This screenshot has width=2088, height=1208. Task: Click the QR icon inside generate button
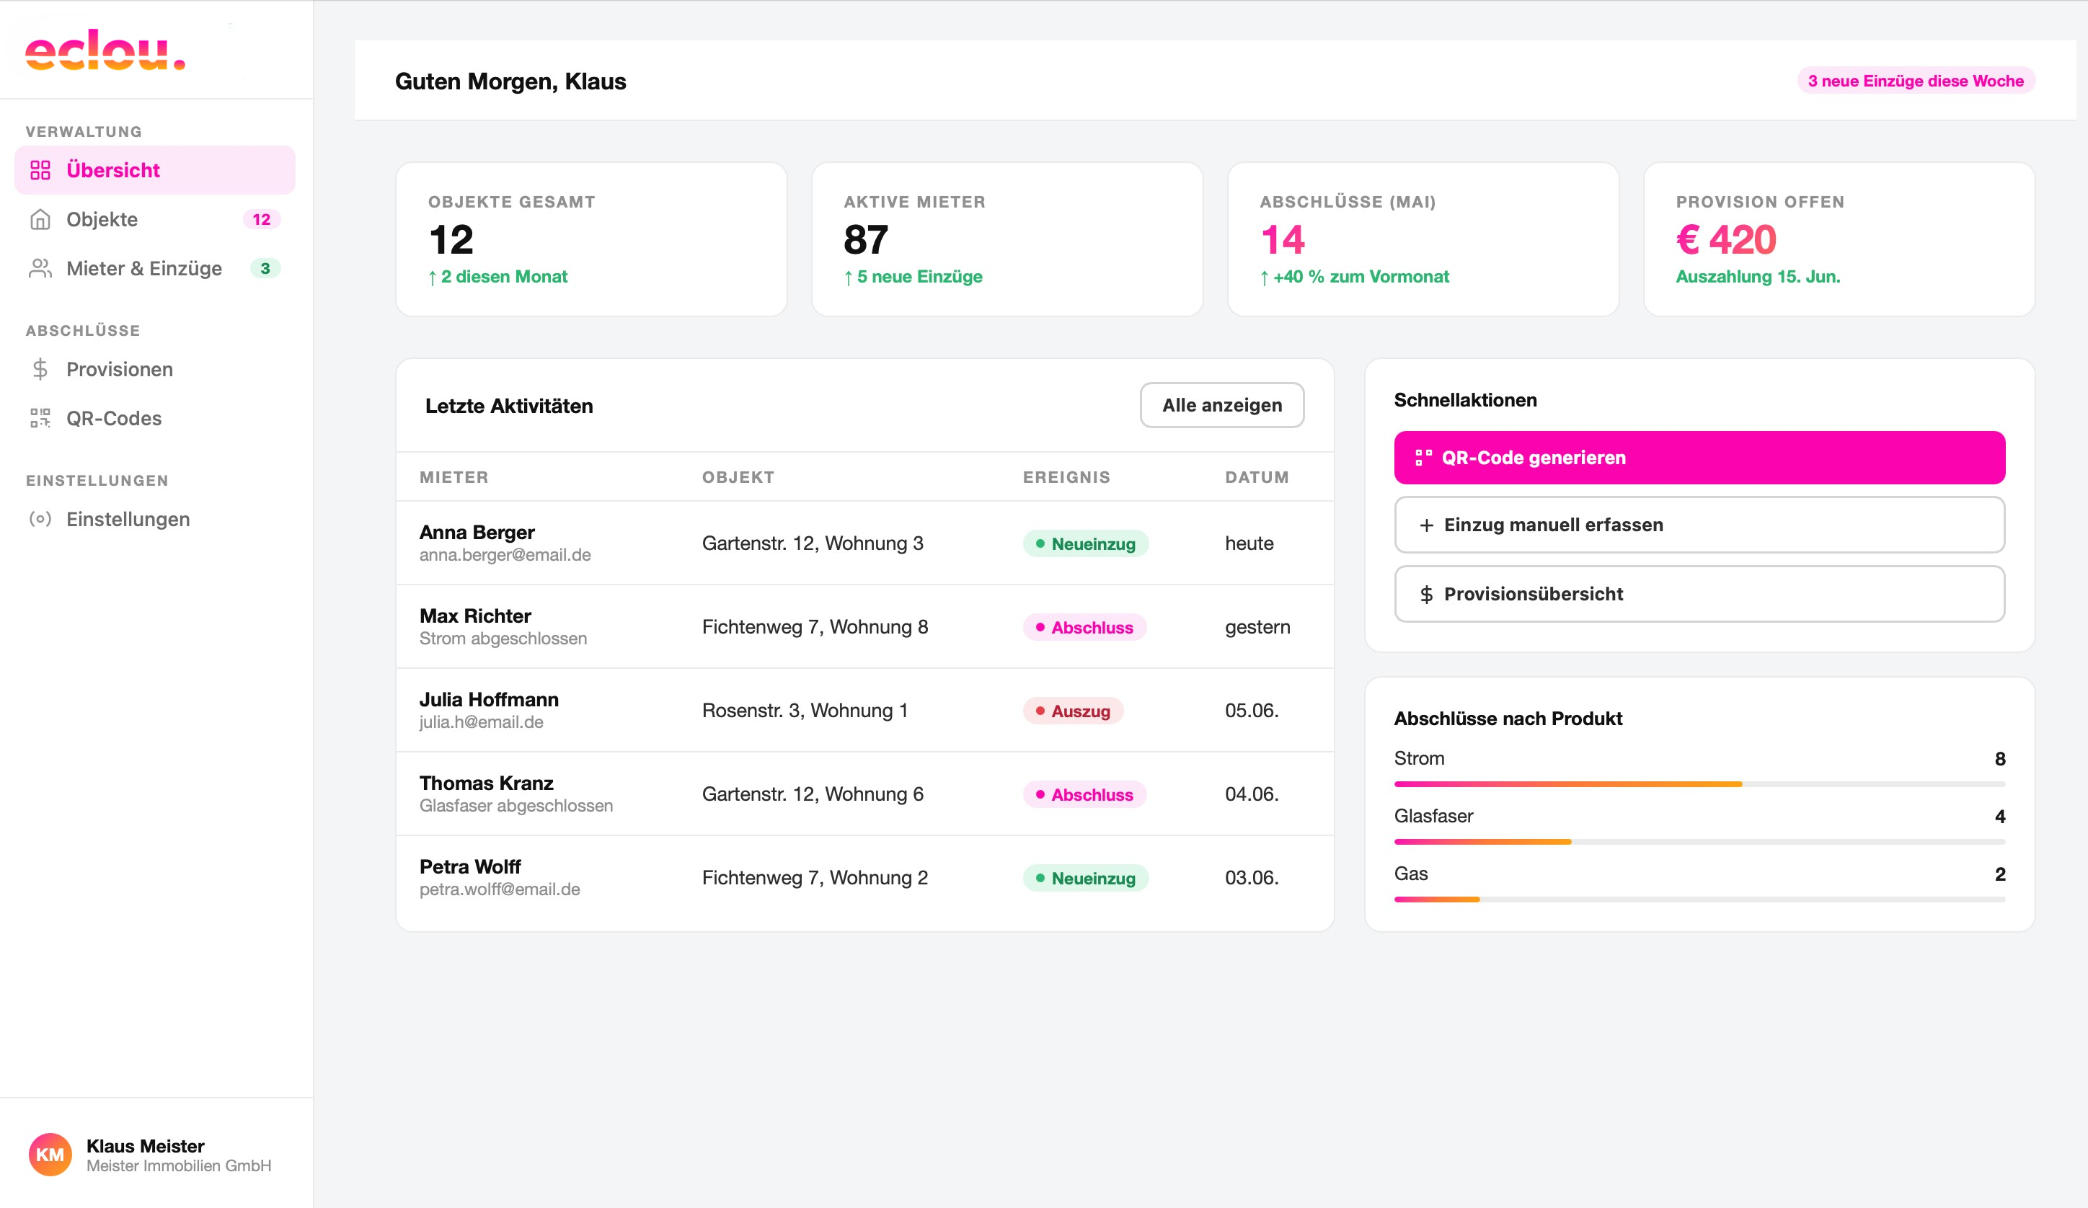[1423, 458]
